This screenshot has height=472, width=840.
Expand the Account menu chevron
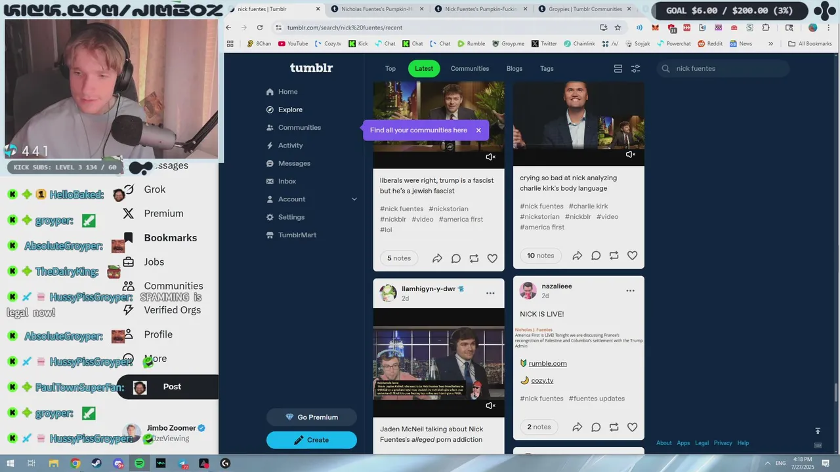tap(354, 199)
